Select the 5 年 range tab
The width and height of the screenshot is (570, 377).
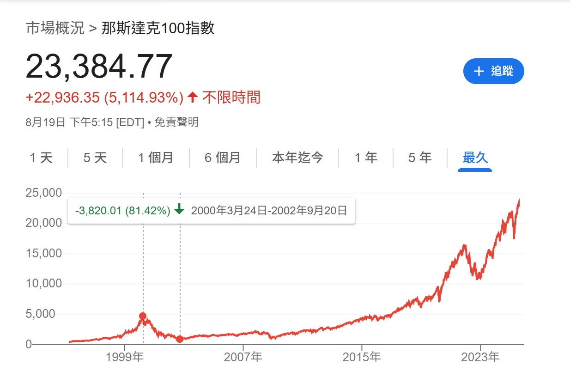420,158
